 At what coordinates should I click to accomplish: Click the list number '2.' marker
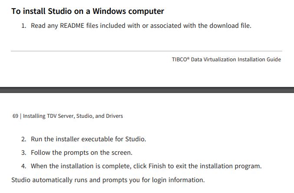point(24,140)
